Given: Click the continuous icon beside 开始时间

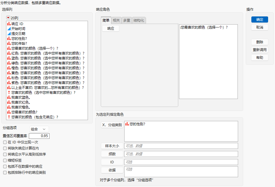Looking at the screenshot, I should click(9, 29).
